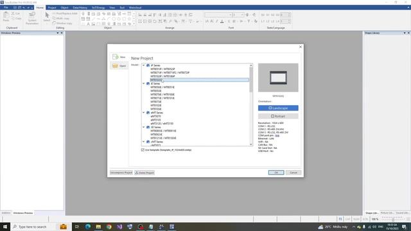Image resolution: width=411 pixels, height=231 pixels.
Task: Click the eMT Series folder icon
Action: point(148,113)
